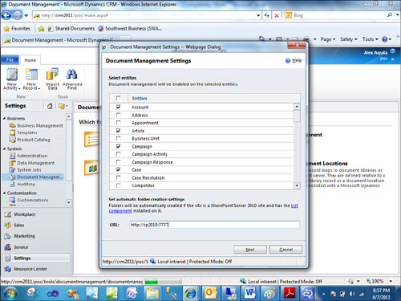The height and width of the screenshot is (301, 401).
Task: Click the Settings pane home icon
Action: point(50,106)
